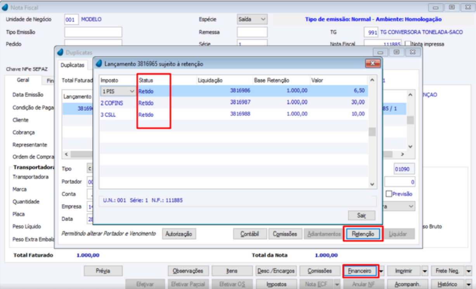Open the Impostos button
The image size is (476, 289).
pos(277,284)
